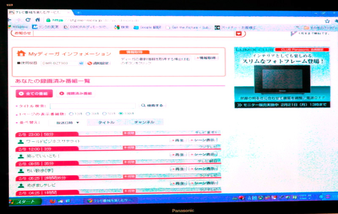This screenshot has width=338, height=214.
Task: Click the めざましテレビ title
Action: [x=41, y=185]
